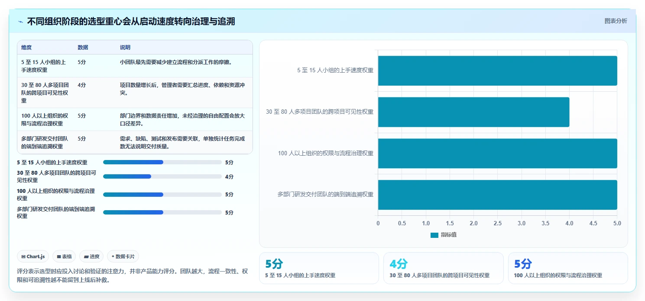Image resolution: width=645 pixels, height=301 pixels.
Task: Click the x-axis tick label 2.5
Action: (x=497, y=223)
